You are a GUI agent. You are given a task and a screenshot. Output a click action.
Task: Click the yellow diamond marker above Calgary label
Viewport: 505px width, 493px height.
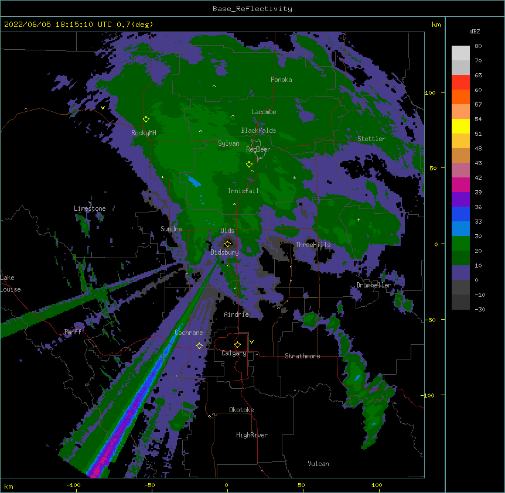coord(237,345)
